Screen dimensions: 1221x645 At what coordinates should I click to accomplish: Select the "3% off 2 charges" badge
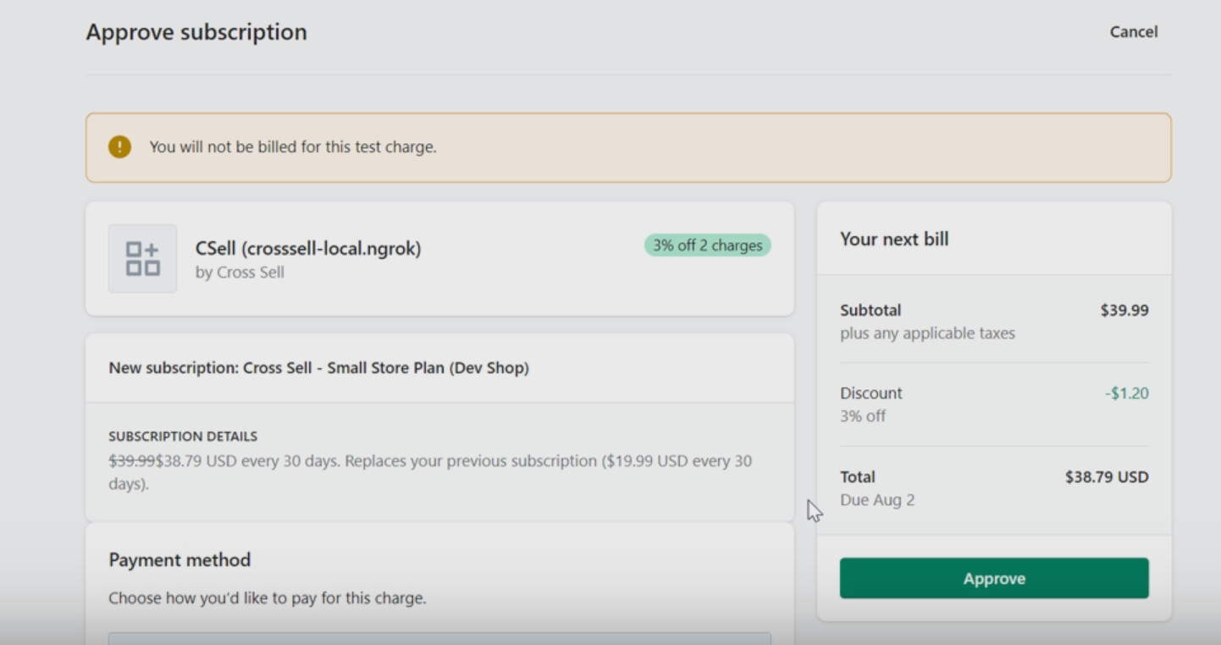point(707,245)
